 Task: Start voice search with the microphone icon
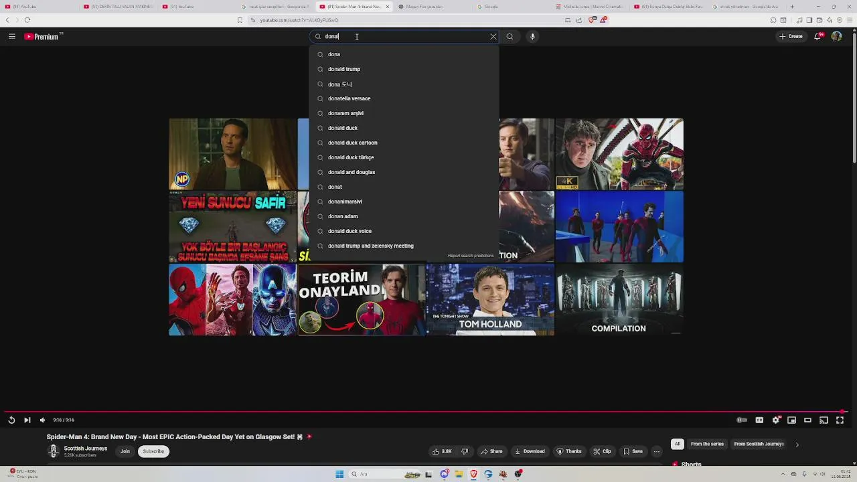point(532,36)
